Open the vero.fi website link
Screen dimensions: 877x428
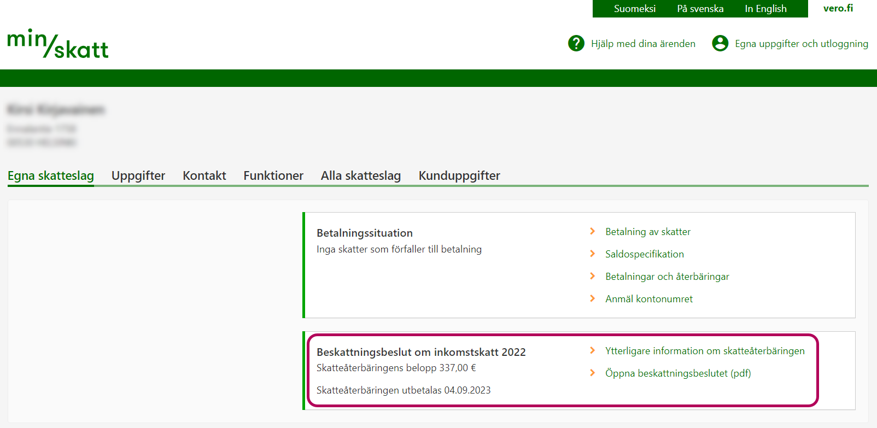[x=838, y=8]
